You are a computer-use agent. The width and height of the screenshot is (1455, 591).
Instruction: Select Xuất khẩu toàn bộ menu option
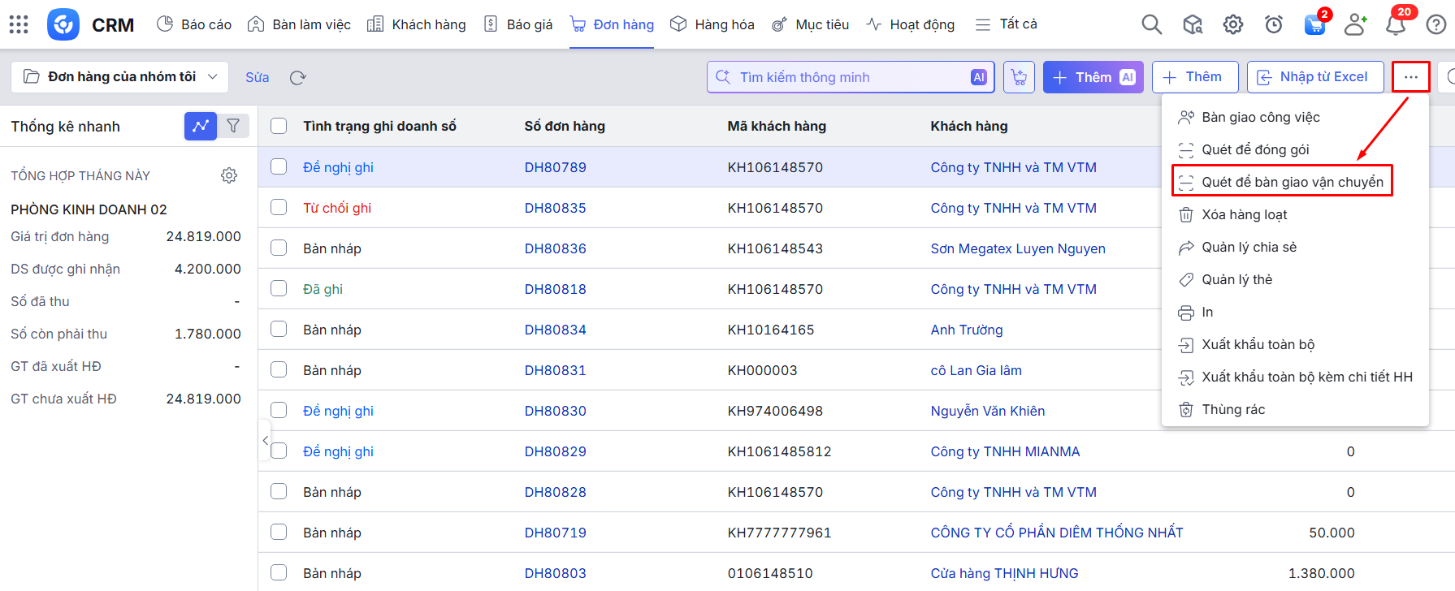1258,344
